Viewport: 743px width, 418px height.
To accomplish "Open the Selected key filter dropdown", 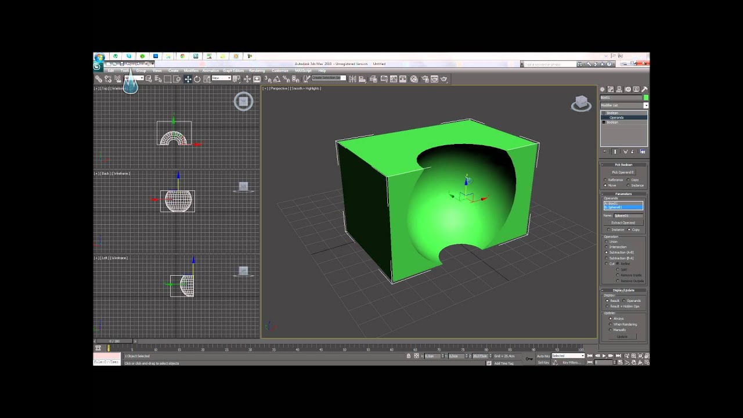I will coord(568,356).
